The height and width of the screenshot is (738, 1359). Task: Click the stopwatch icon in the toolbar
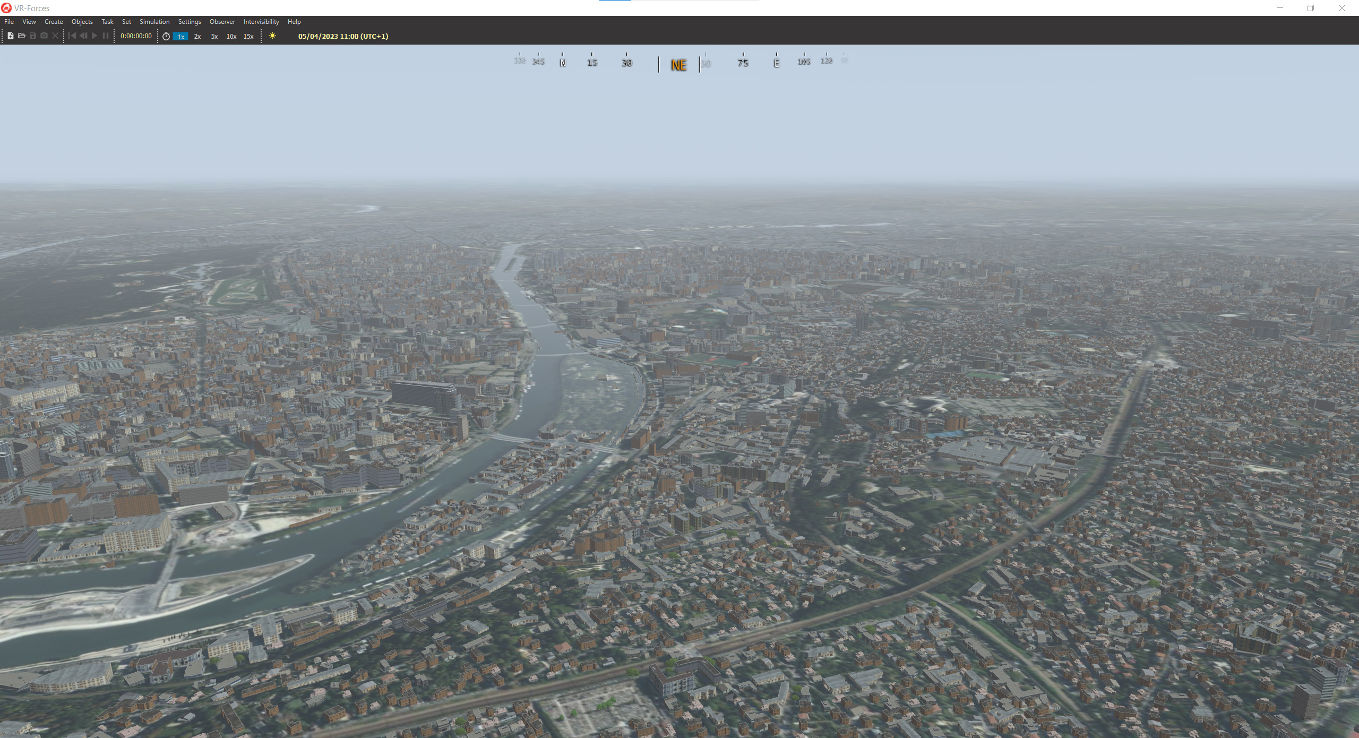(166, 36)
